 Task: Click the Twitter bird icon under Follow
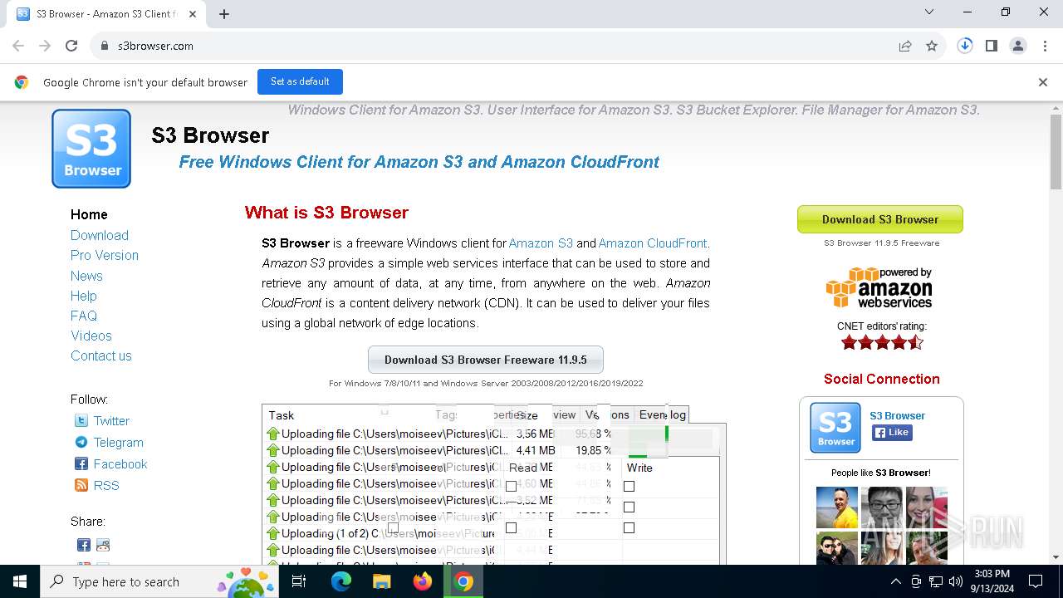pos(81,421)
